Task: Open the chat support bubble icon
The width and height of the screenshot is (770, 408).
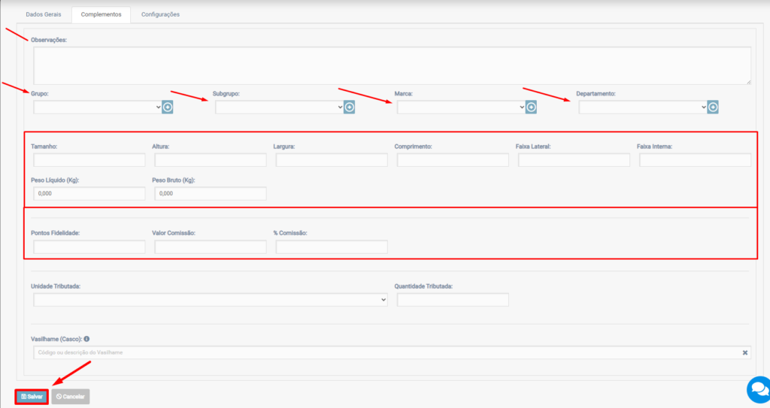Action: coord(758,389)
